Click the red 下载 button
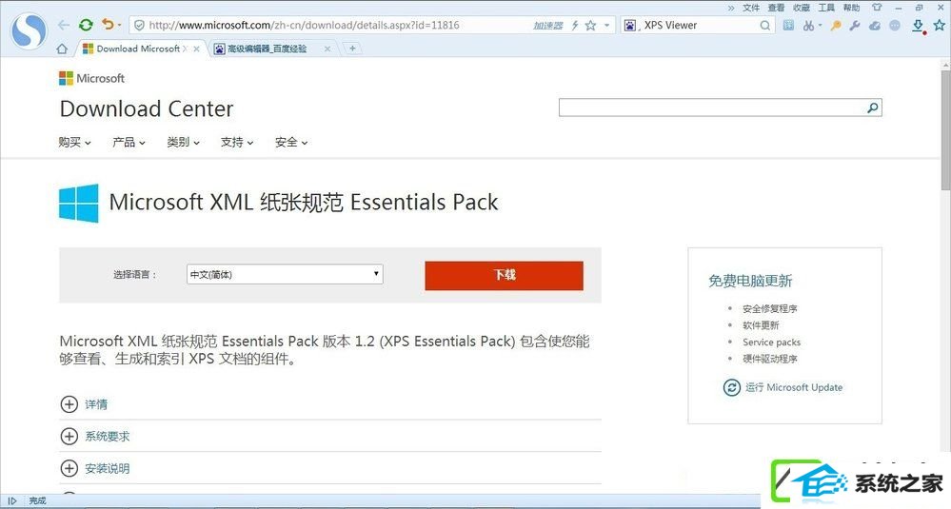This screenshot has height=509, width=951. pyautogui.click(x=504, y=275)
